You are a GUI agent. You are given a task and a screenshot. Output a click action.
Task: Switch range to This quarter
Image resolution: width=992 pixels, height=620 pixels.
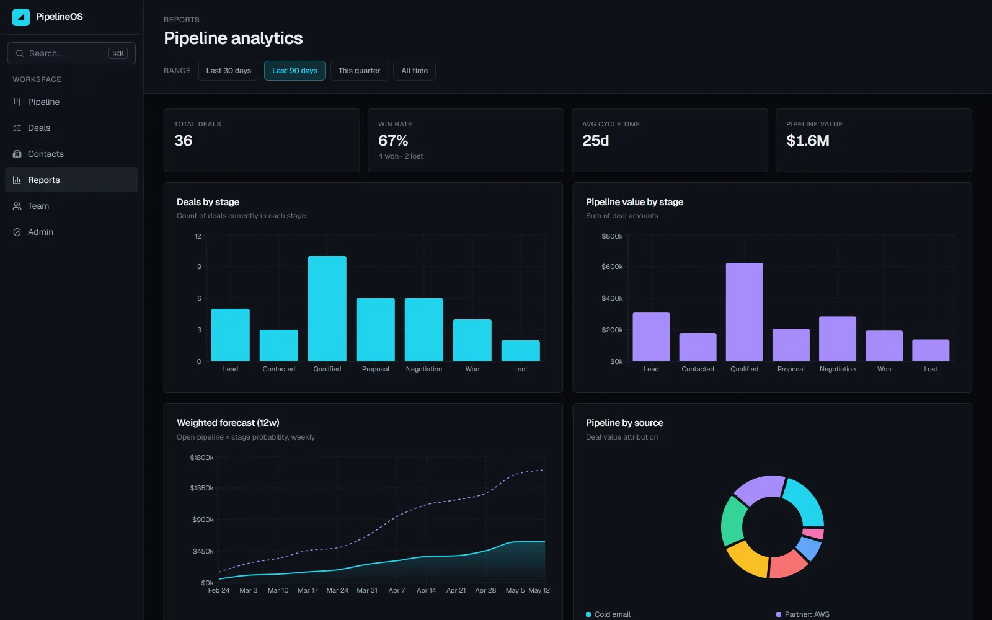(x=359, y=71)
